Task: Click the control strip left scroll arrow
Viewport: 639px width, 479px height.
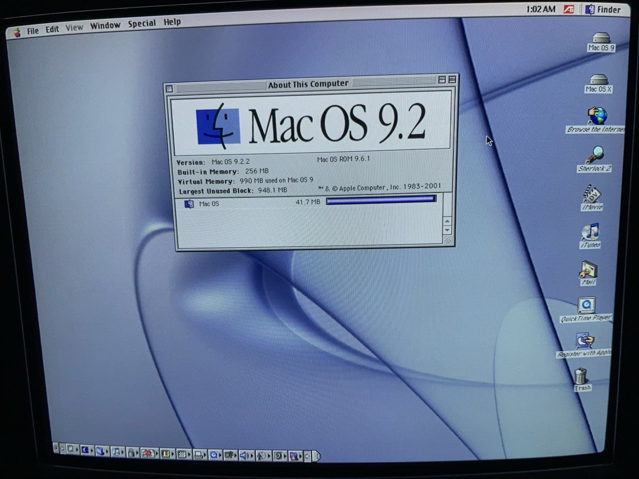Action: click(62, 448)
